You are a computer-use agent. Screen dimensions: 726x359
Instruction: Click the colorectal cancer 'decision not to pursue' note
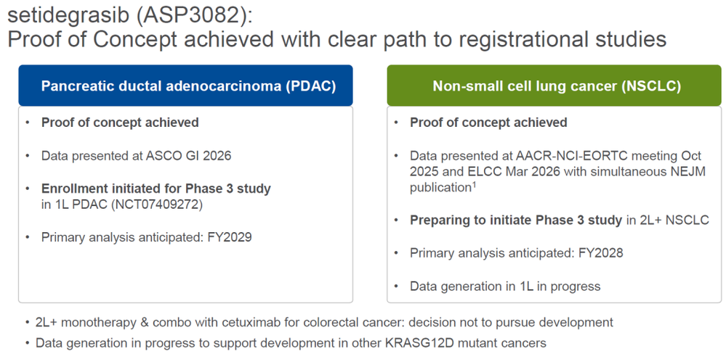pyautogui.click(x=323, y=322)
